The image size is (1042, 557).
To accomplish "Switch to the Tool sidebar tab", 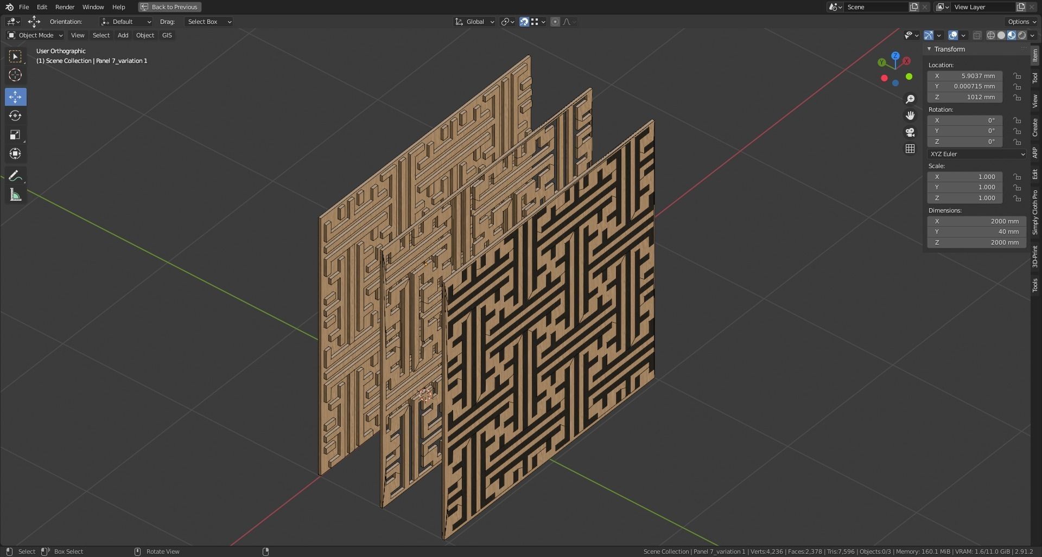I will pyautogui.click(x=1035, y=78).
